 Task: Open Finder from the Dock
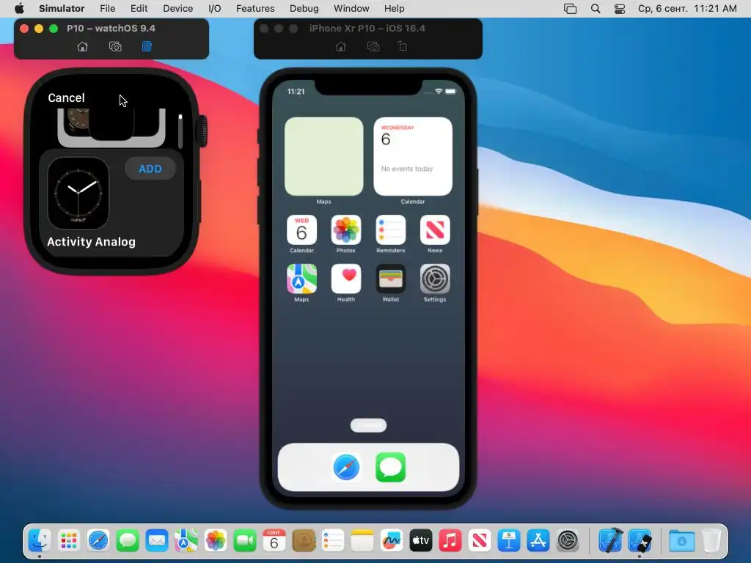point(40,541)
